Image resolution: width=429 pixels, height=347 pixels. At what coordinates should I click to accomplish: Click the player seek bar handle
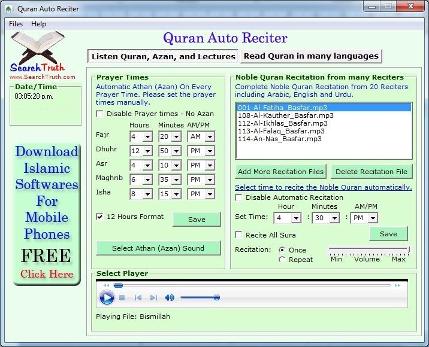tap(118, 285)
